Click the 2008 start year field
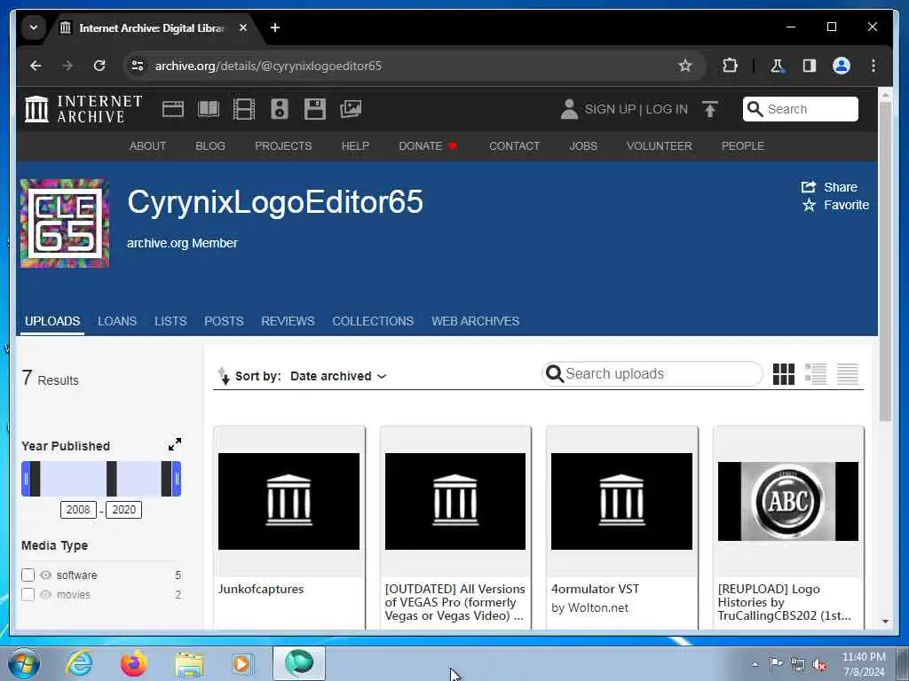The image size is (909, 681). click(x=78, y=510)
